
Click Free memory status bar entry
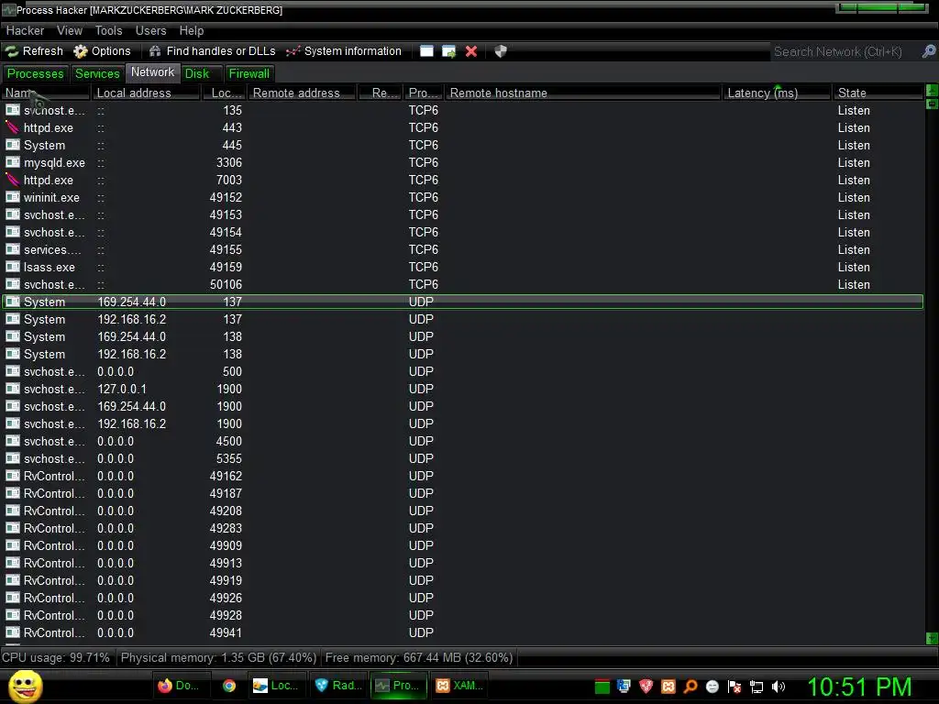(x=418, y=657)
